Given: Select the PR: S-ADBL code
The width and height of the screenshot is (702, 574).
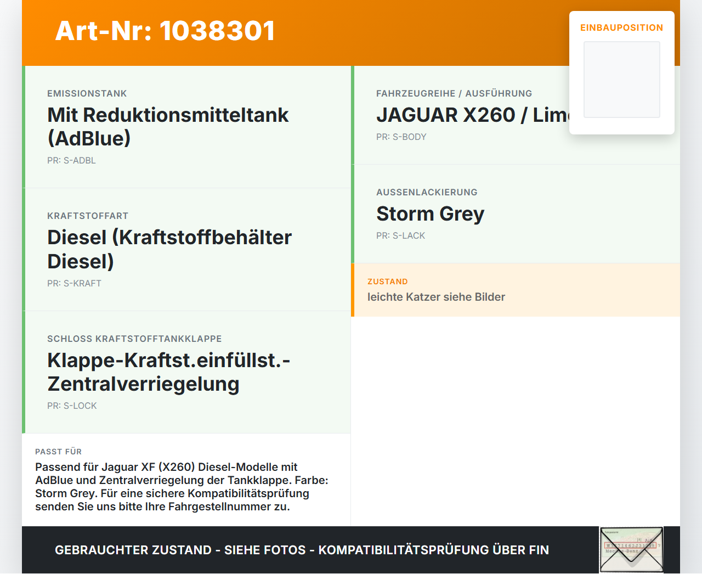Looking at the screenshot, I should click(71, 160).
